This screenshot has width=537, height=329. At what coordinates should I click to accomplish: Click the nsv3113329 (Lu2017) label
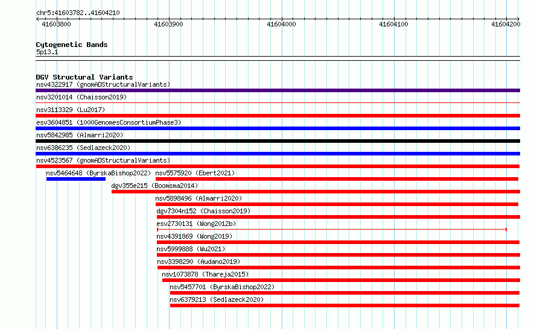pos(71,110)
